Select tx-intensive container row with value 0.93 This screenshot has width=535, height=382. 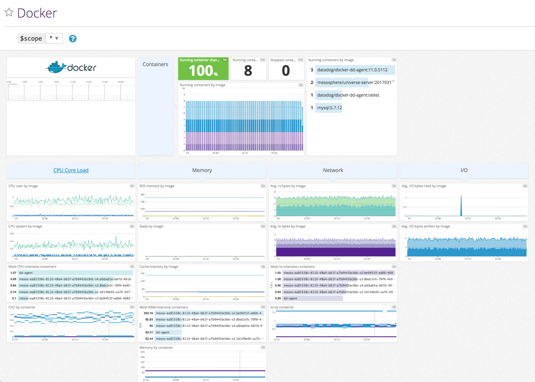click(335, 292)
